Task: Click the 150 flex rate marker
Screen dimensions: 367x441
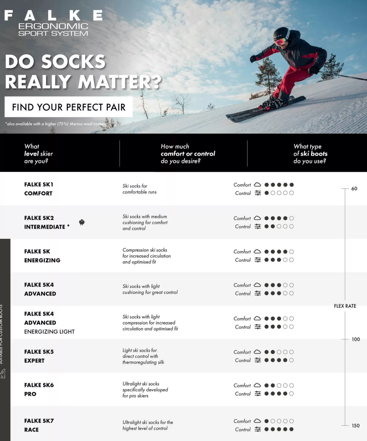Action: [355, 425]
